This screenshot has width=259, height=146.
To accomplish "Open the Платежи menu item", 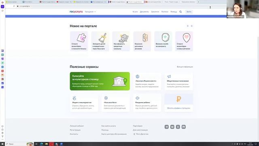I will [x=165, y=12].
